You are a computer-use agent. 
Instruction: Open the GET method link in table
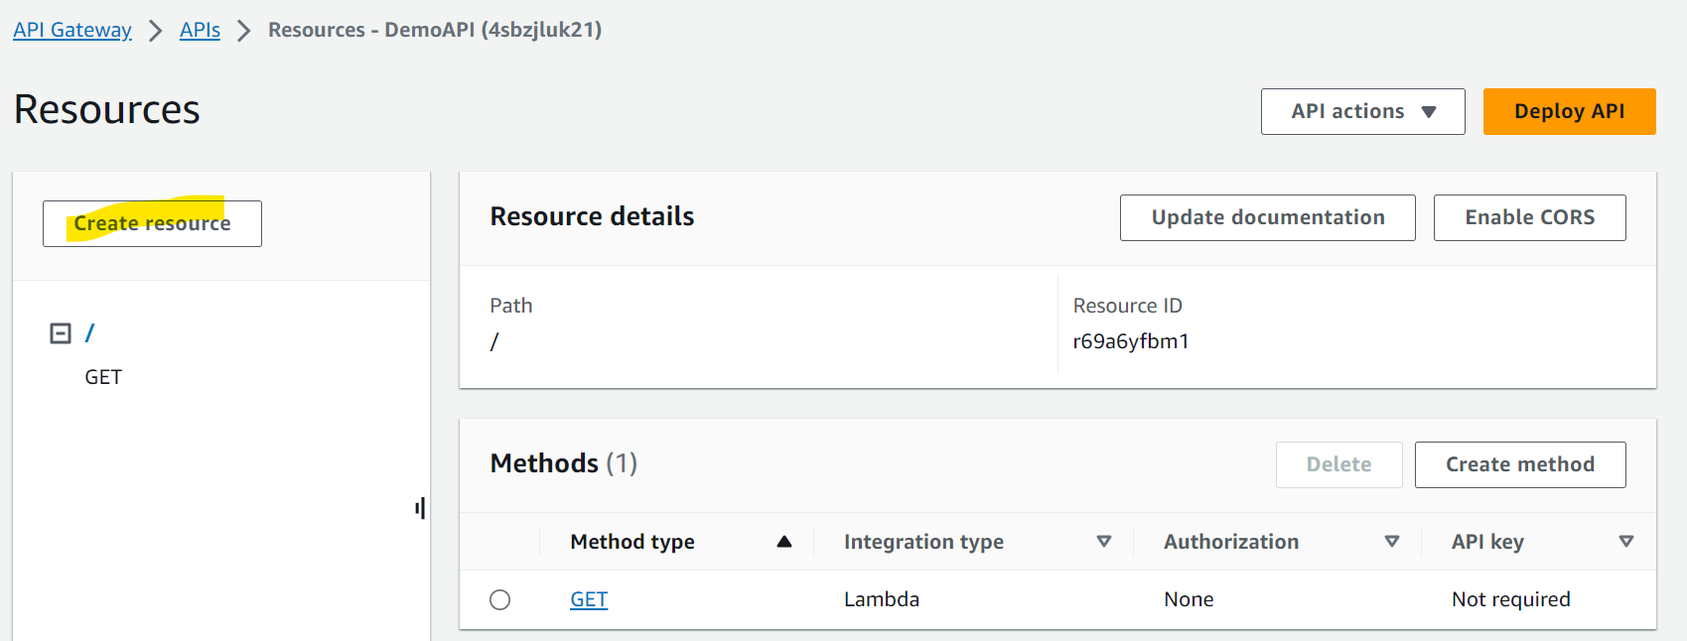pos(589,599)
